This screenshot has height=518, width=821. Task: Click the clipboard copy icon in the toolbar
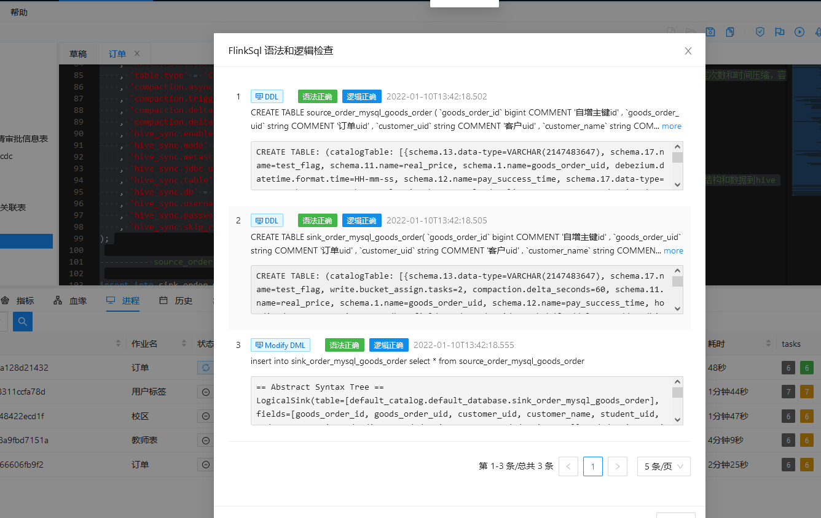click(x=729, y=32)
